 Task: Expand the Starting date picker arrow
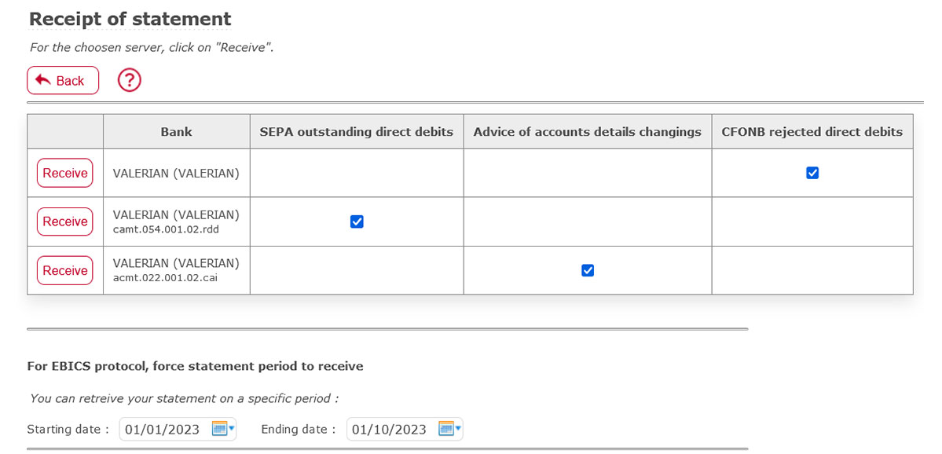231,429
